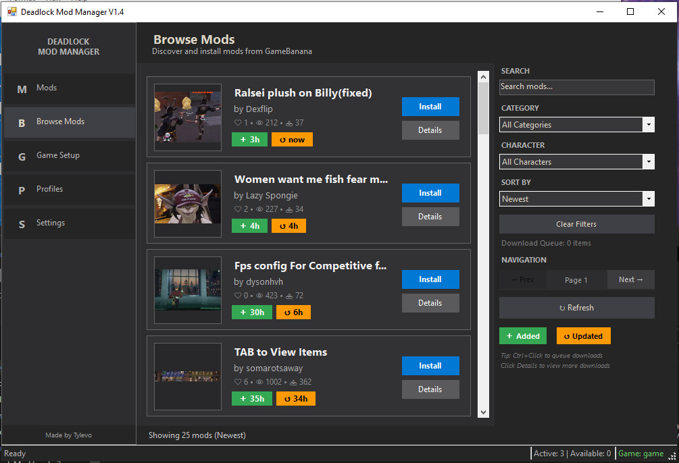
Task: Toggle the orange Updated filter
Action: pyautogui.click(x=583, y=335)
